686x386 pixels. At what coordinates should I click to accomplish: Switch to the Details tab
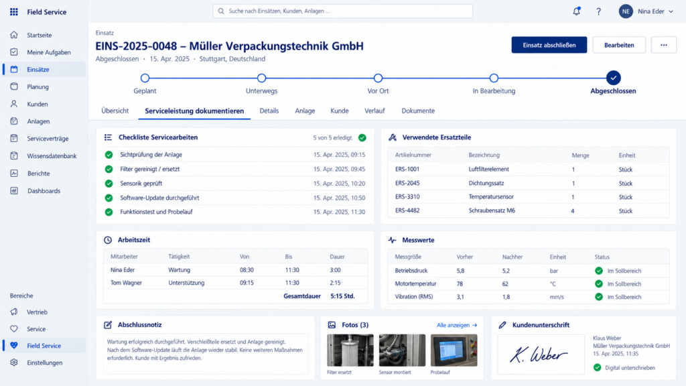[269, 111]
